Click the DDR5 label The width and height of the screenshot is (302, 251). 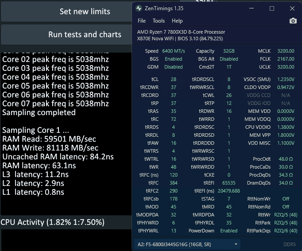tap(290, 244)
